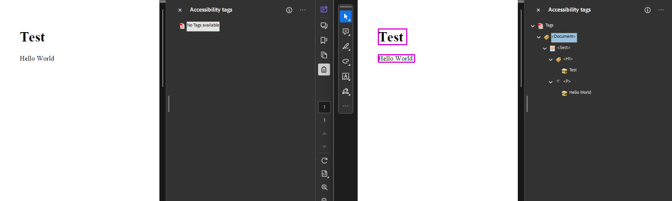Choose the Add comment tool

point(346,31)
